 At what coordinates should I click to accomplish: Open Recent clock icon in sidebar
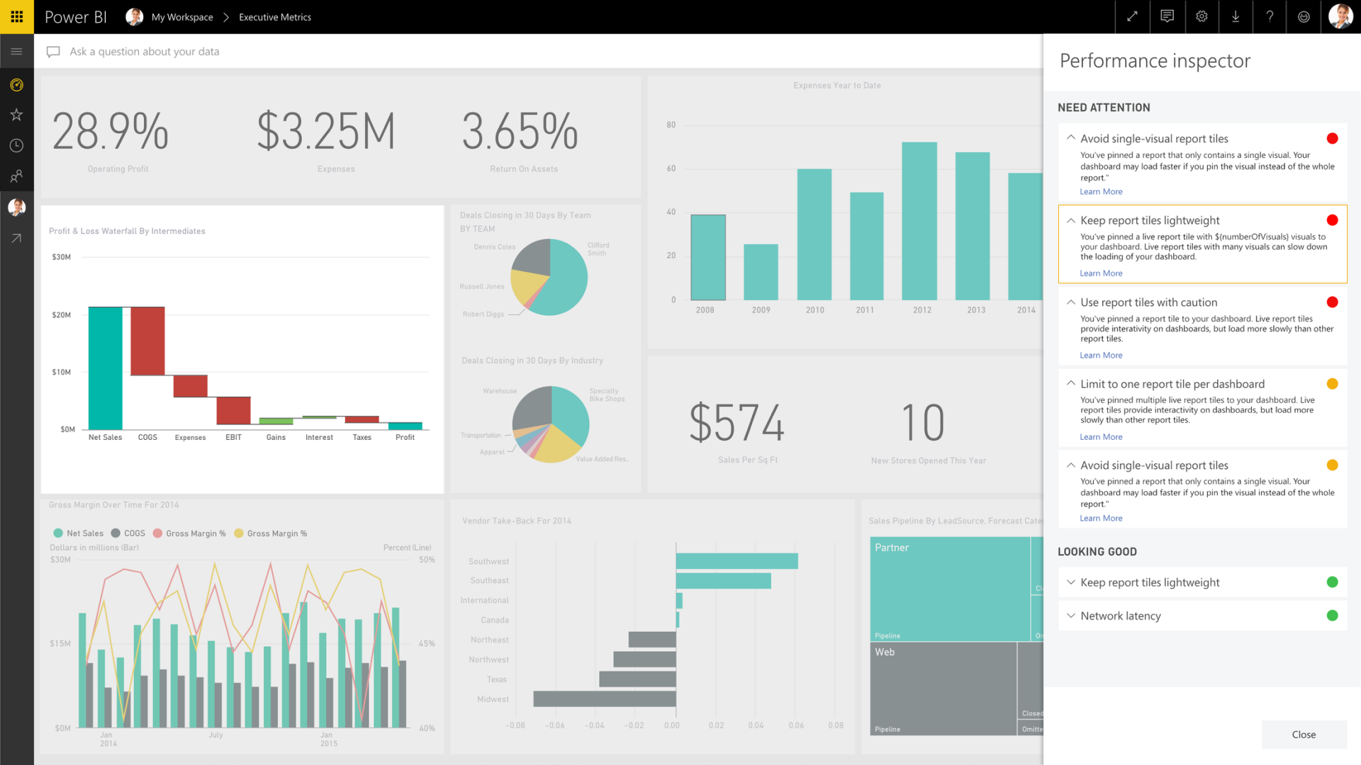pos(17,146)
